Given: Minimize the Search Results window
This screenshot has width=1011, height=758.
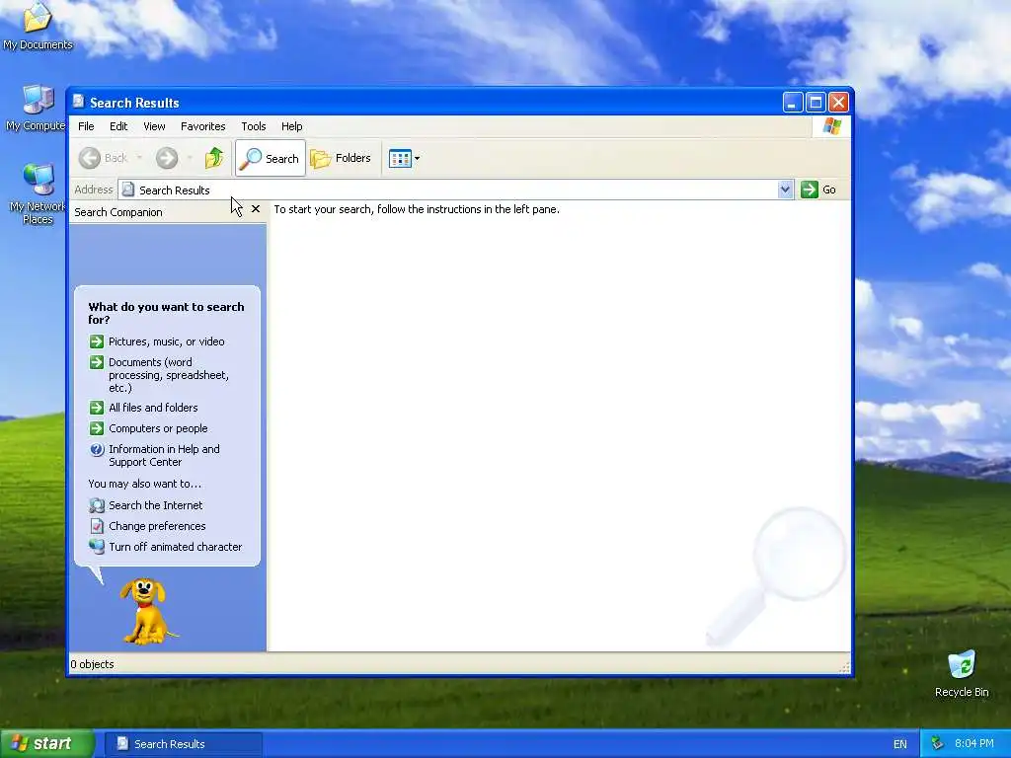Looking at the screenshot, I should [793, 103].
